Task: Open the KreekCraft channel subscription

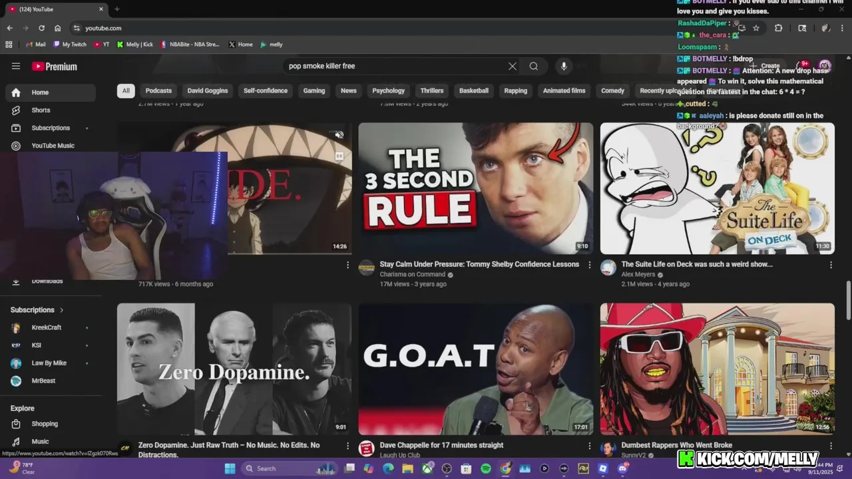Action: point(51,327)
